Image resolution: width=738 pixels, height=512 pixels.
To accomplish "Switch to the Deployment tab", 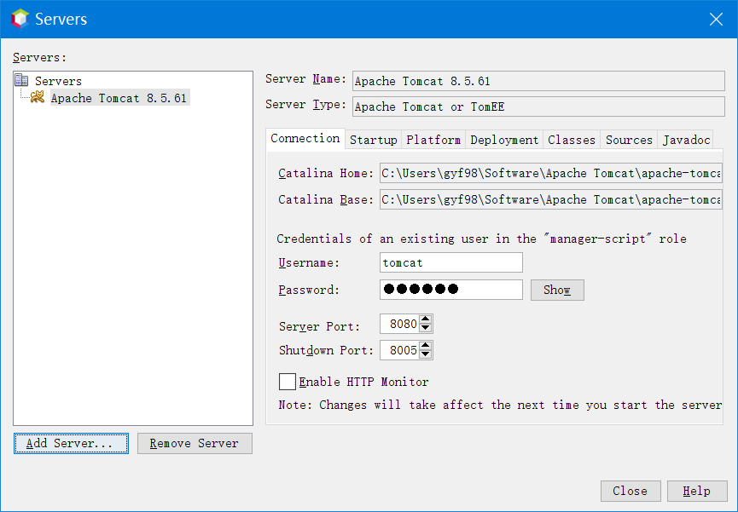I will [504, 140].
